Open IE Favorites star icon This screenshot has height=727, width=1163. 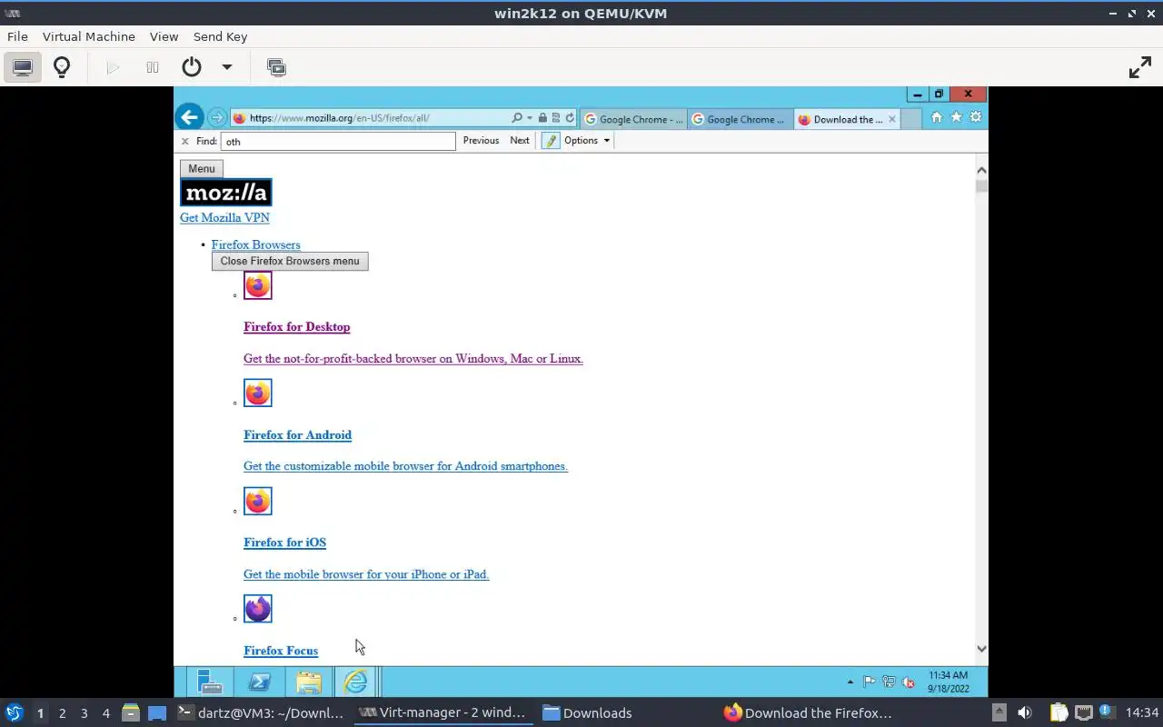(956, 117)
